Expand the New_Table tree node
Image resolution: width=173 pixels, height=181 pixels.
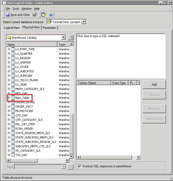point(9,98)
